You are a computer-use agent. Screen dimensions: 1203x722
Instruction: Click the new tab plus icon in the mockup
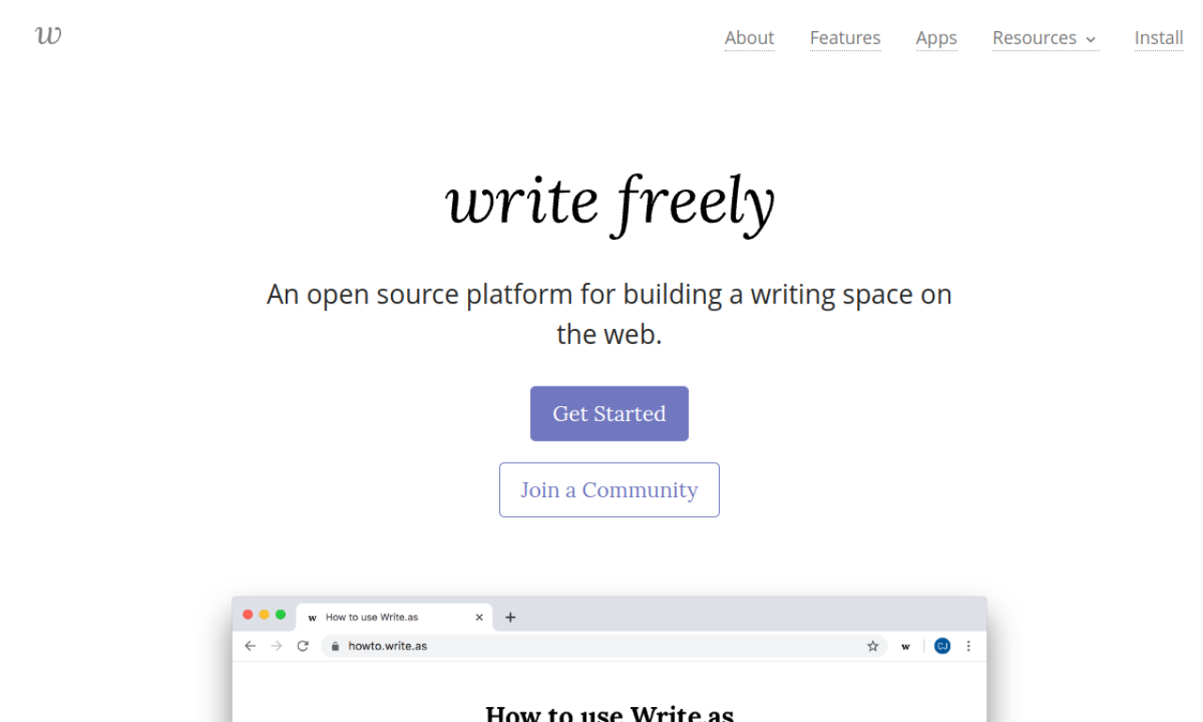[x=510, y=617]
